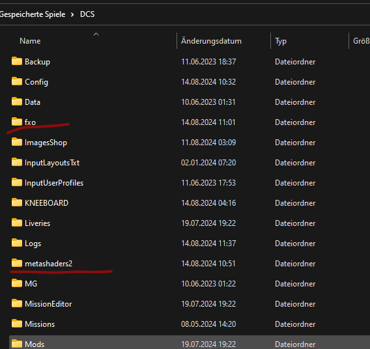370x349 pixels.
Task: Click the Liveries folder icon
Action: pyautogui.click(x=17, y=223)
